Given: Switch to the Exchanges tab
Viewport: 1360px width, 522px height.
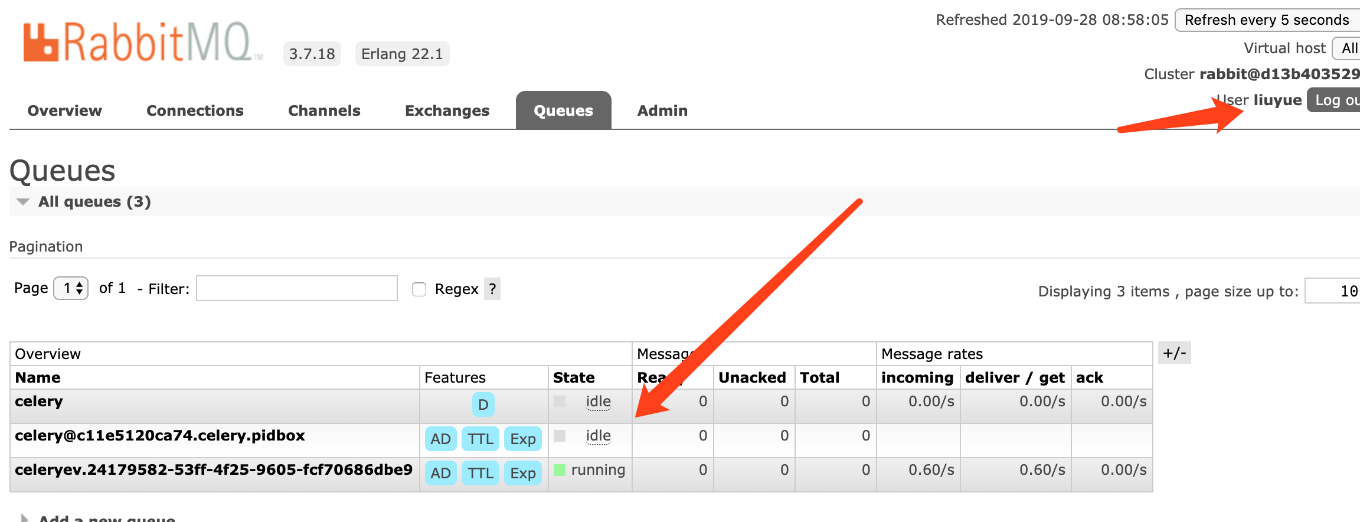Looking at the screenshot, I should click(447, 110).
